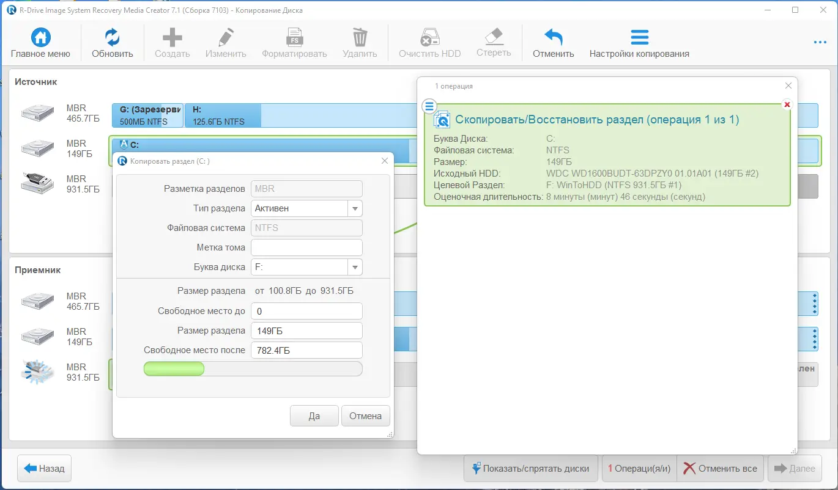Screen dimensions: 838x490
Task: Expand the Буква диска dropdown
Action: pyautogui.click(x=355, y=267)
